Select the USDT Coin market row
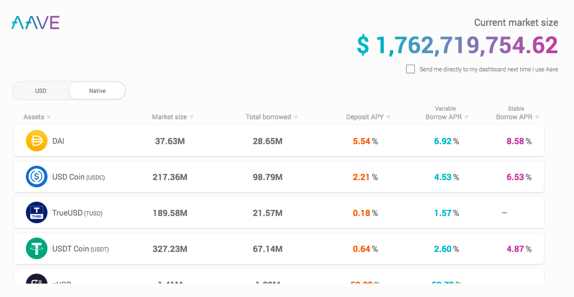 click(x=278, y=249)
